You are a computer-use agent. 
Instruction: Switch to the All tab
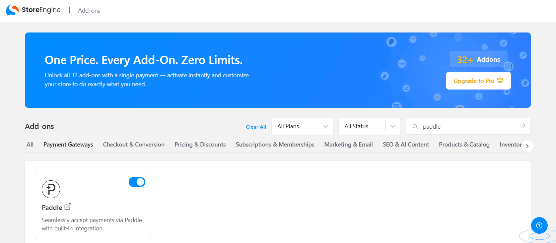[x=30, y=145]
